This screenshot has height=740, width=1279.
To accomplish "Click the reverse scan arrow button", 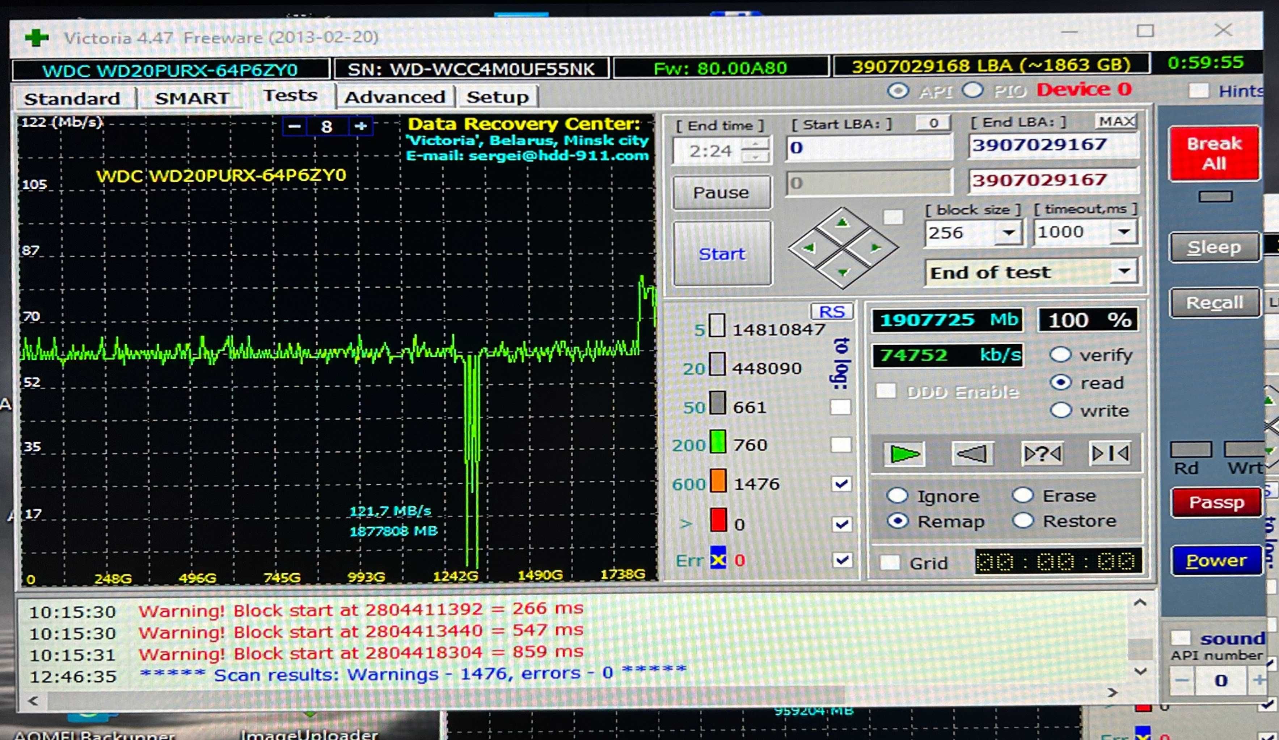I will 972,454.
